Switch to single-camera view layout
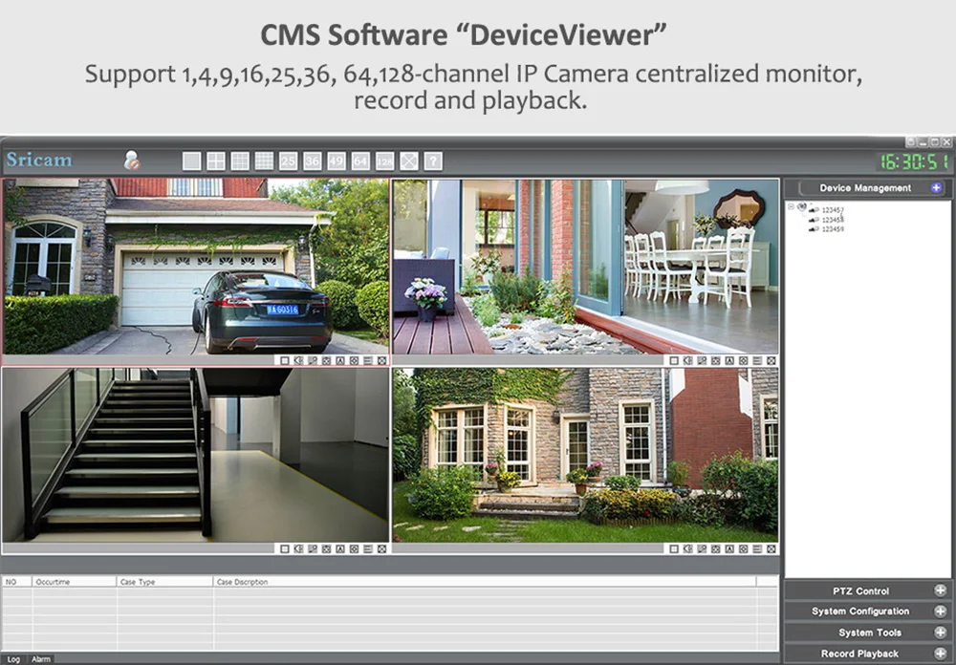The height and width of the screenshot is (665, 956). (x=191, y=161)
